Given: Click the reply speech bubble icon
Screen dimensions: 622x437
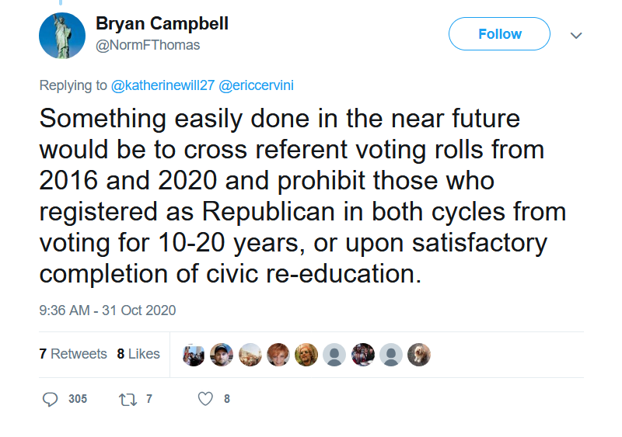Looking at the screenshot, I should [50, 399].
